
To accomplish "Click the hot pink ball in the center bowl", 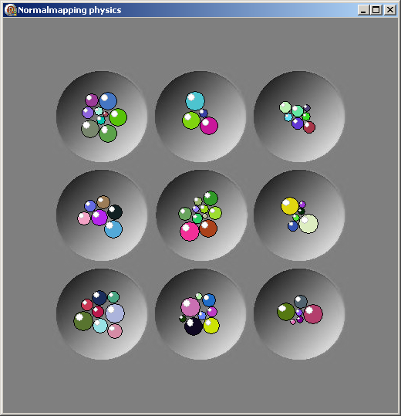I will (x=189, y=232).
